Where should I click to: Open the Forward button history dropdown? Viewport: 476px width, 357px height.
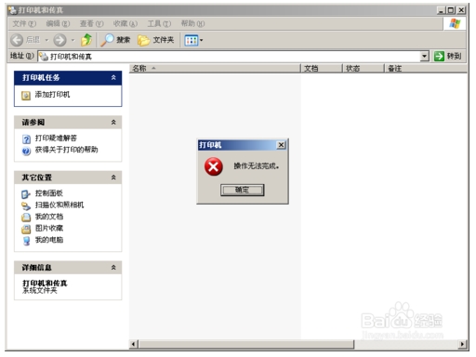click(x=73, y=40)
